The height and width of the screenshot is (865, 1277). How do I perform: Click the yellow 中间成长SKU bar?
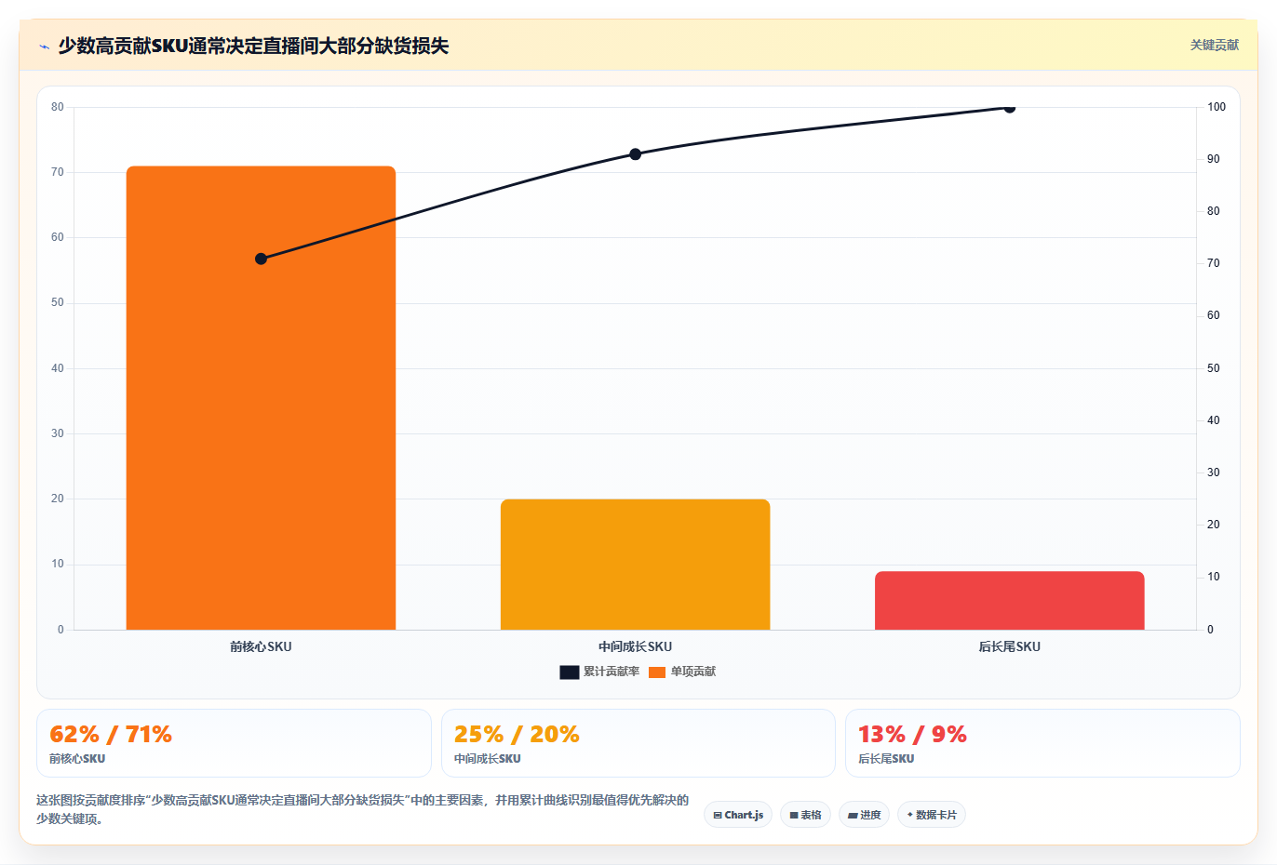pyautogui.click(x=635, y=565)
